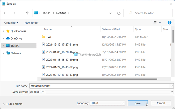Image resolution: width=175 pixels, height=109 pixels.
Task: Click the TWC folder icon
Action: 43,37
